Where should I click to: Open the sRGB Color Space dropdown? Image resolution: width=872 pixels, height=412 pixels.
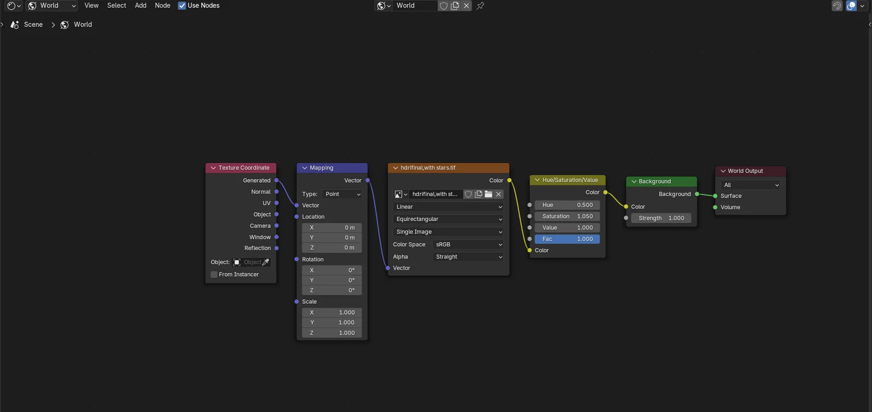(x=468, y=245)
